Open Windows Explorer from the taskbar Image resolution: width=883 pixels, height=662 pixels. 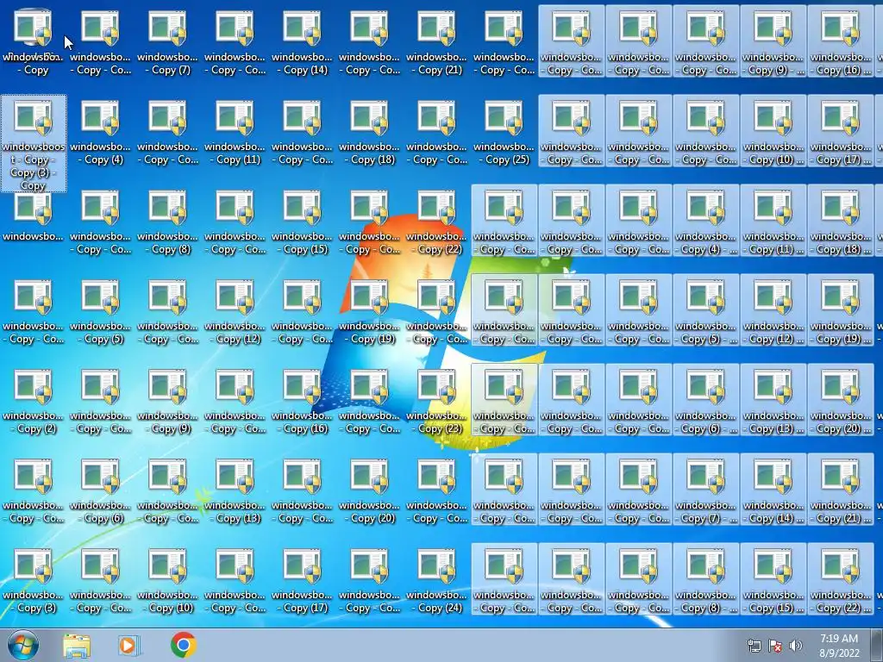tap(77, 645)
